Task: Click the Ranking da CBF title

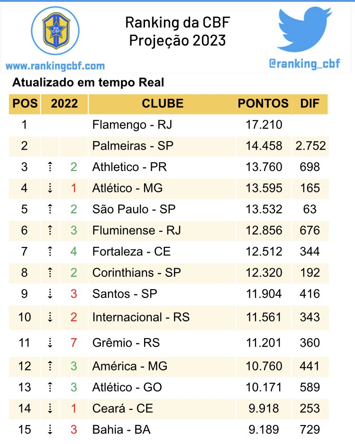Action: point(177,22)
